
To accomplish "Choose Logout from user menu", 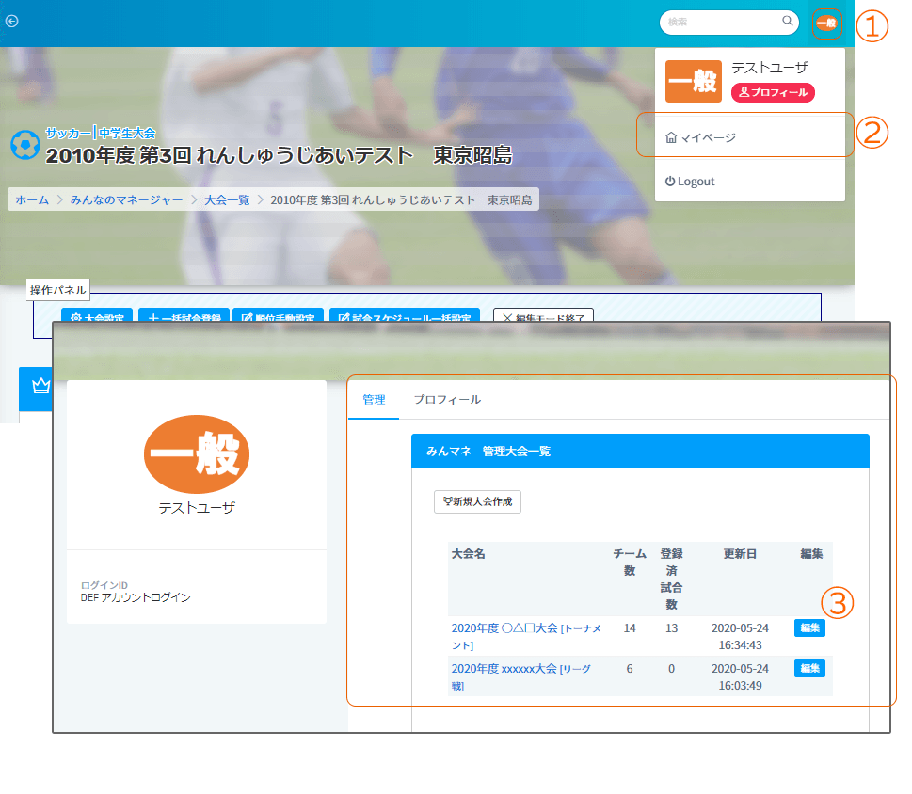I will [x=690, y=182].
